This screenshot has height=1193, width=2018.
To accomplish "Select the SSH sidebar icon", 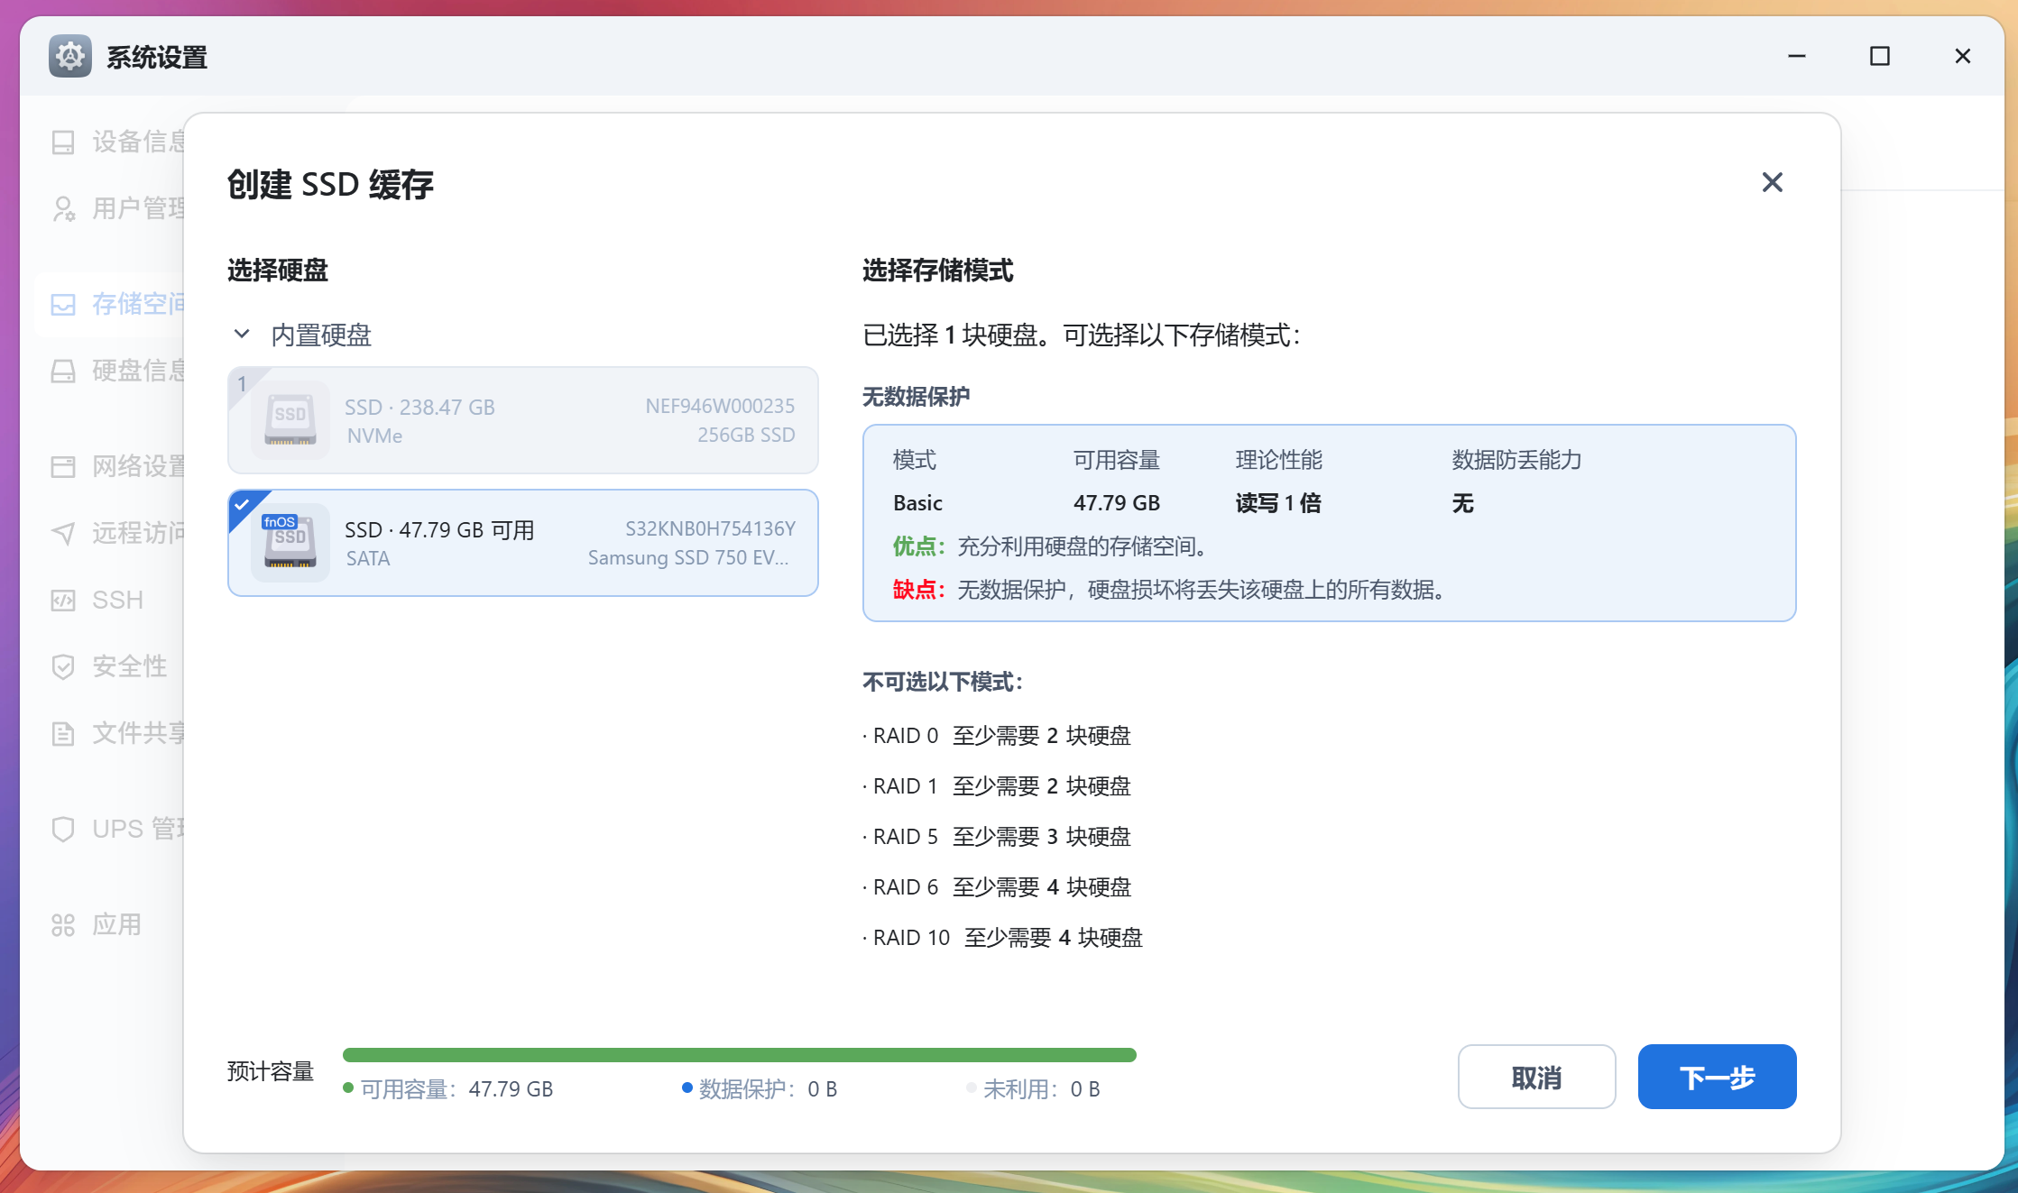I will (63, 600).
